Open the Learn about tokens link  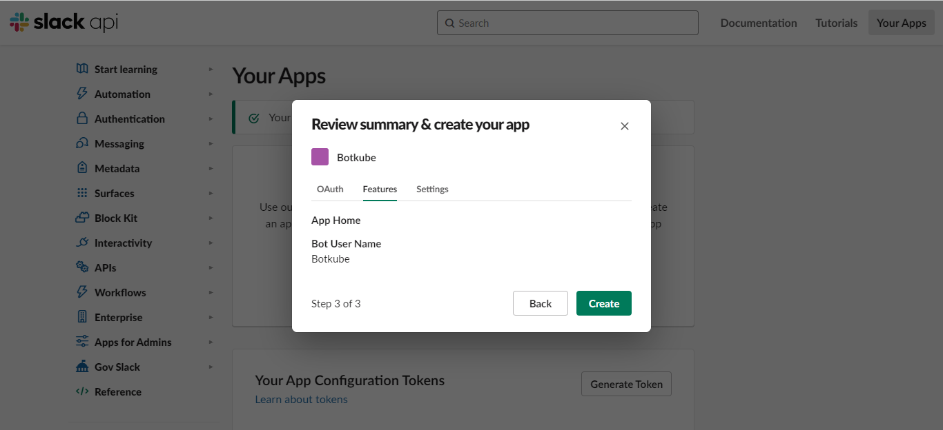(302, 399)
